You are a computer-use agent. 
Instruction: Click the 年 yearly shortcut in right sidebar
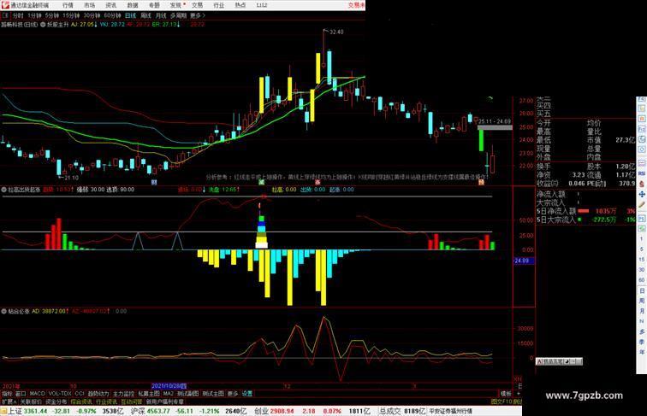(x=642, y=353)
